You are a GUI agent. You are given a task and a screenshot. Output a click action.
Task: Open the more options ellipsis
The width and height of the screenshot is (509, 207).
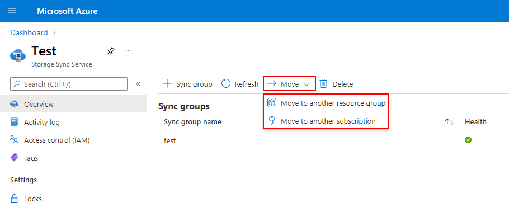[x=129, y=51]
